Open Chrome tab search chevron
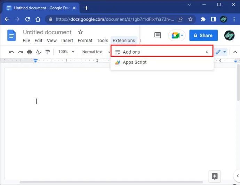Viewport: 240px width, 185px height. 189,5
